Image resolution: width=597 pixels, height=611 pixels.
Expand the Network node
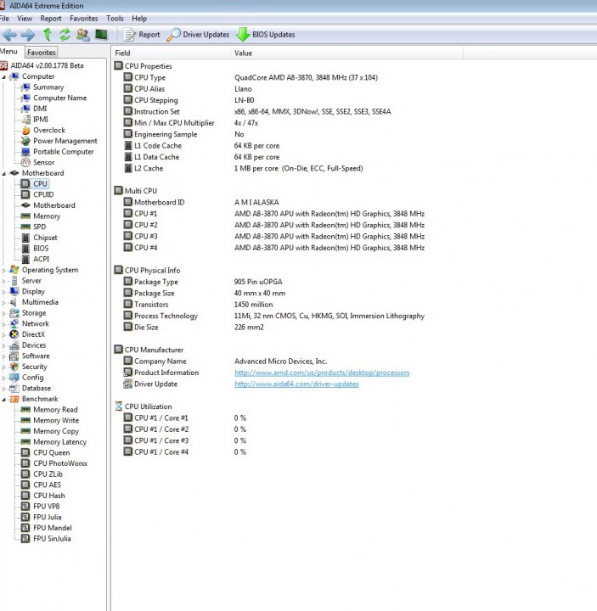pos(4,324)
